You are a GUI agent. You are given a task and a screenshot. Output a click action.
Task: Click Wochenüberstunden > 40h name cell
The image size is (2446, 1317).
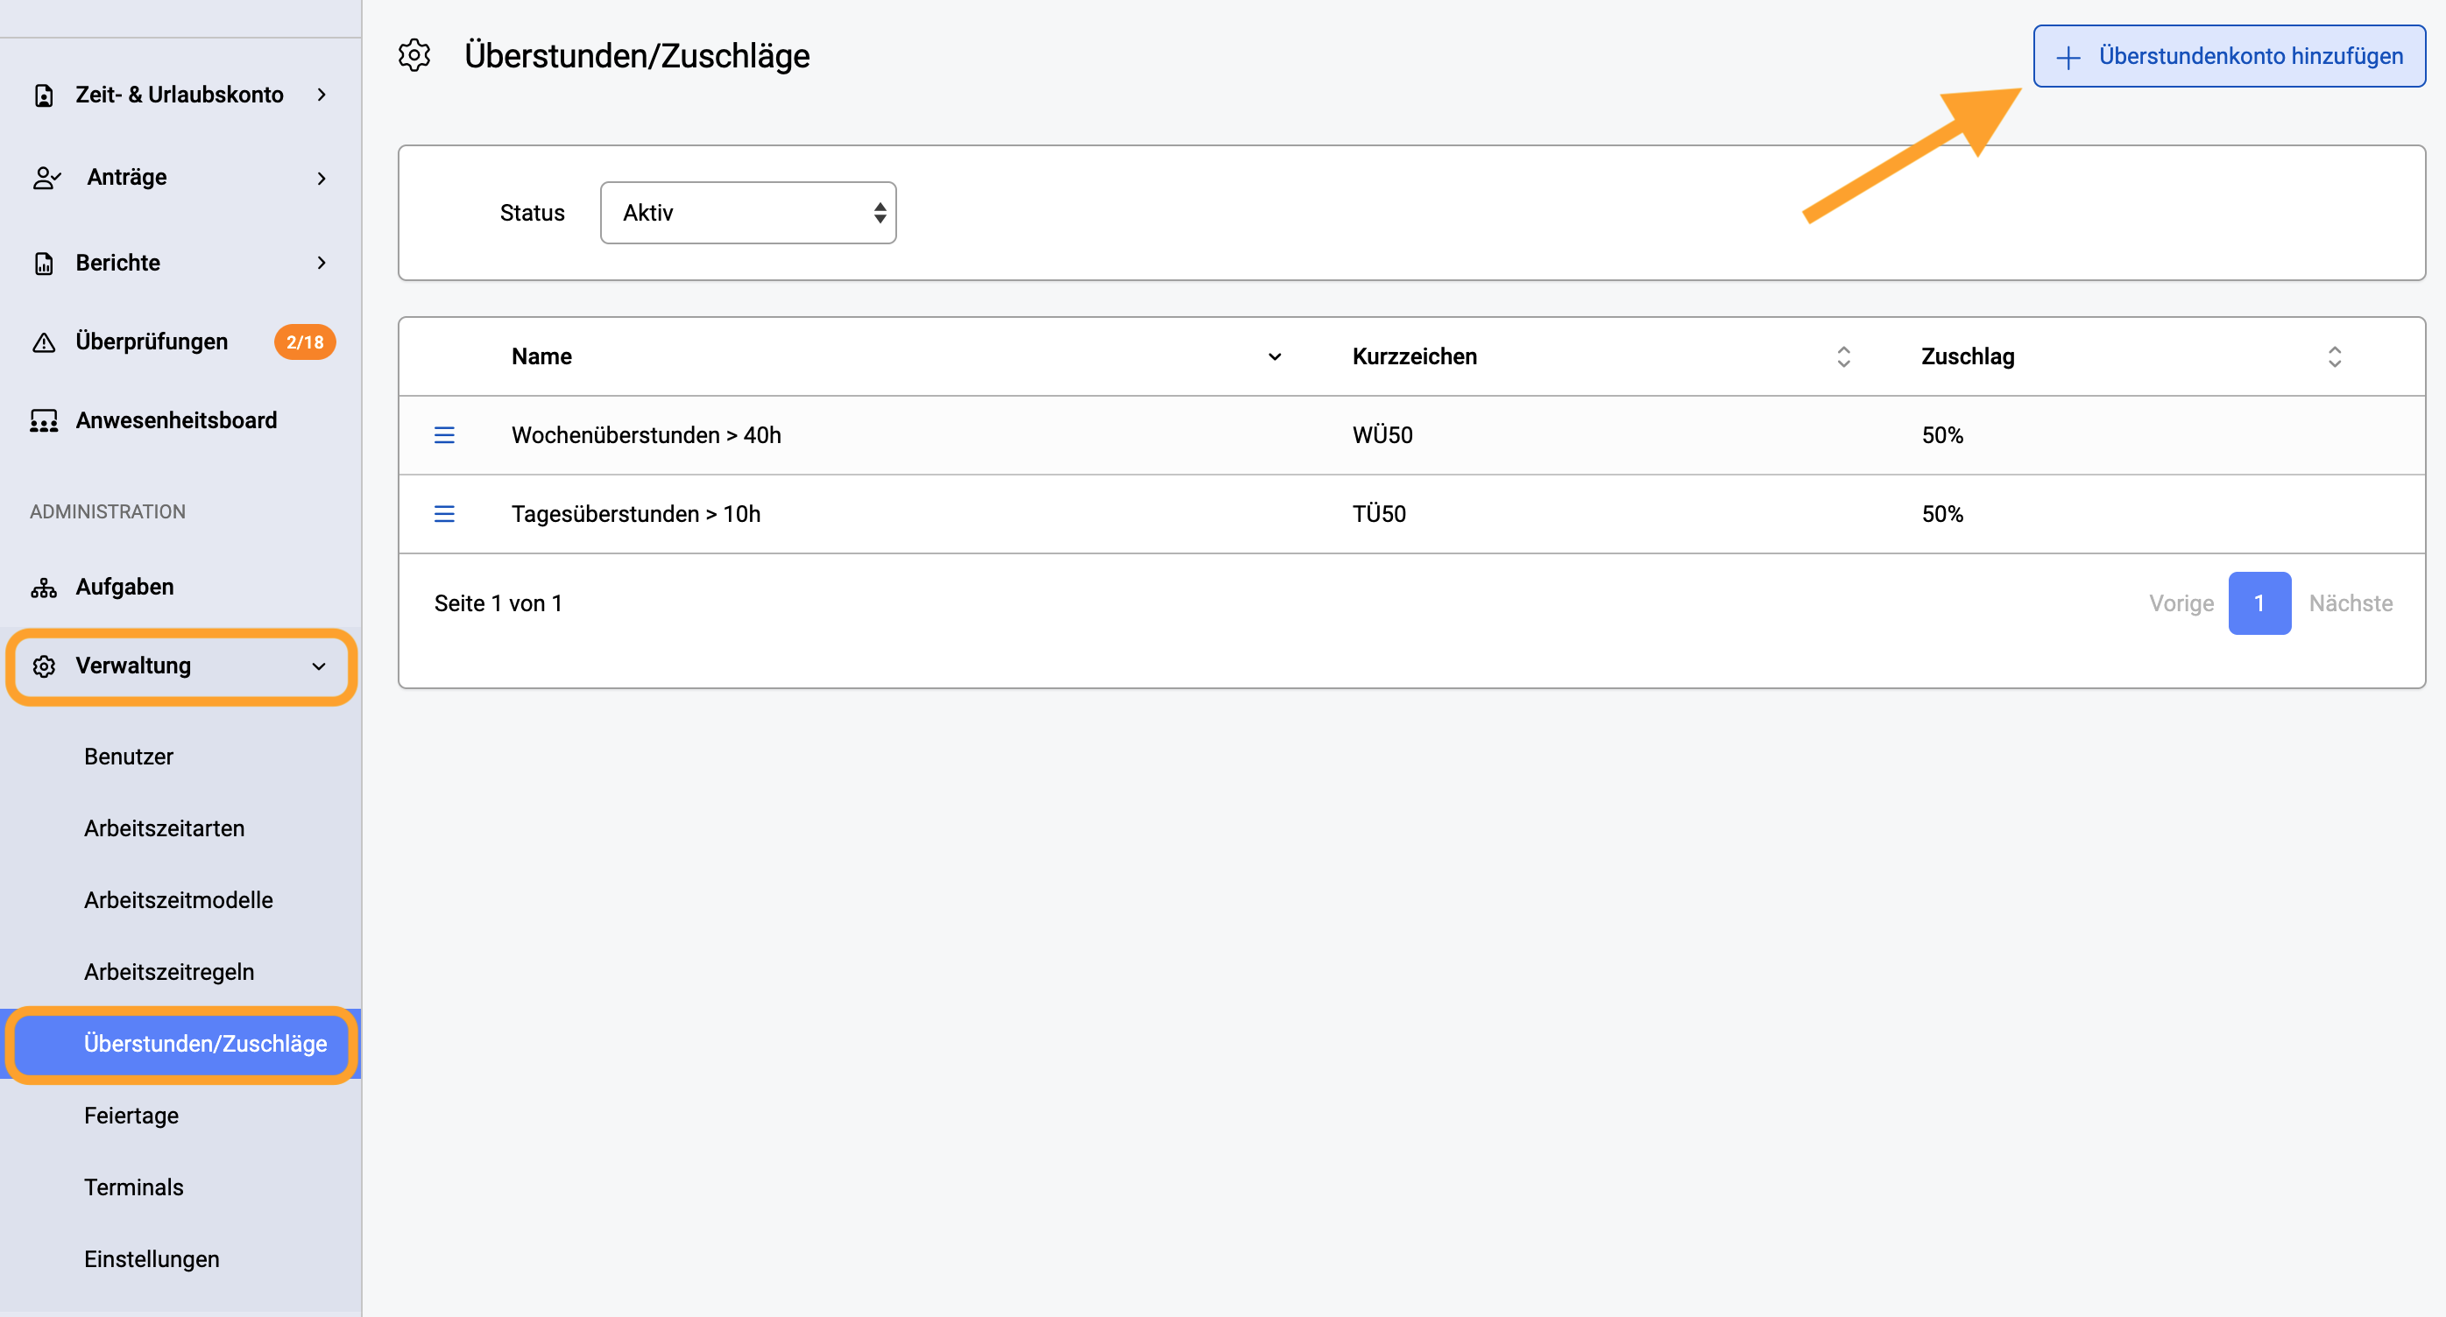(646, 435)
